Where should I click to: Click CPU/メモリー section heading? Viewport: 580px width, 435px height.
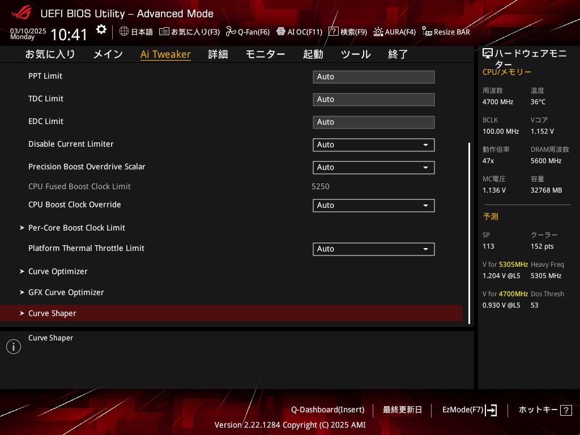click(x=507, y=72)
